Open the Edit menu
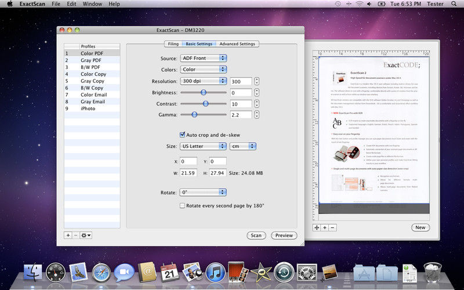This screenshot has height=290, width=464. (71, 4)
